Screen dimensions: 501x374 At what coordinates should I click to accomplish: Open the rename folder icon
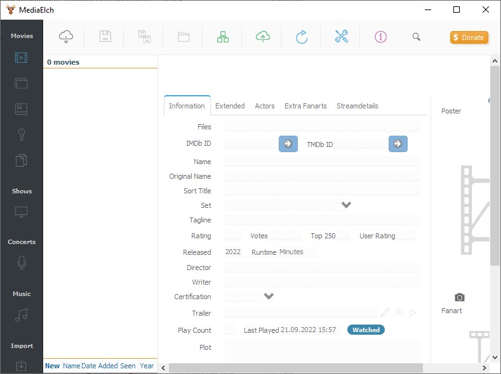(x=184, y=37)
